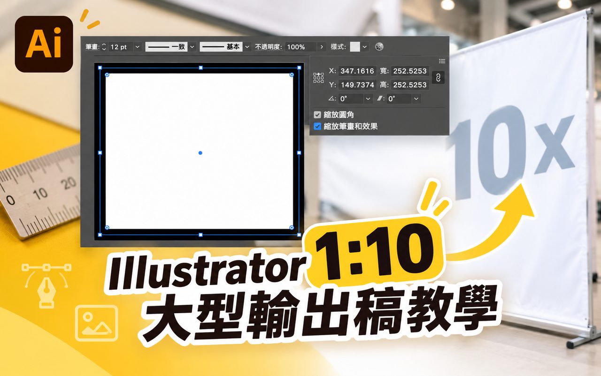601x376 pixels.
Task: Click the top-left live corner widget
Action: [x=107, y=75]
